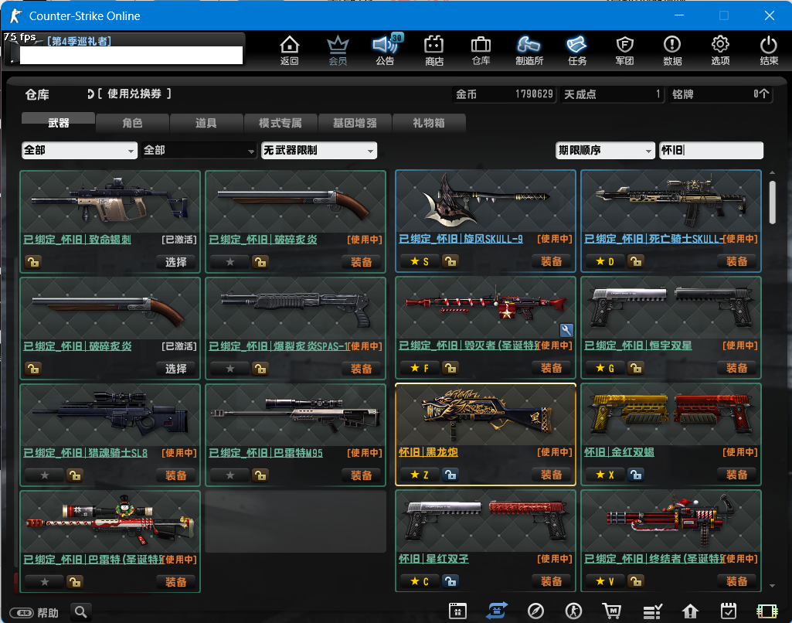792x623 pixels.
Task: Open the calendar checkmark icon in bottom bar
Action: [x=729, y=611]
